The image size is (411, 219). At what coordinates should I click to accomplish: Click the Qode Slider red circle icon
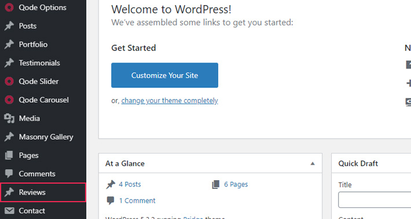(9, 81)
